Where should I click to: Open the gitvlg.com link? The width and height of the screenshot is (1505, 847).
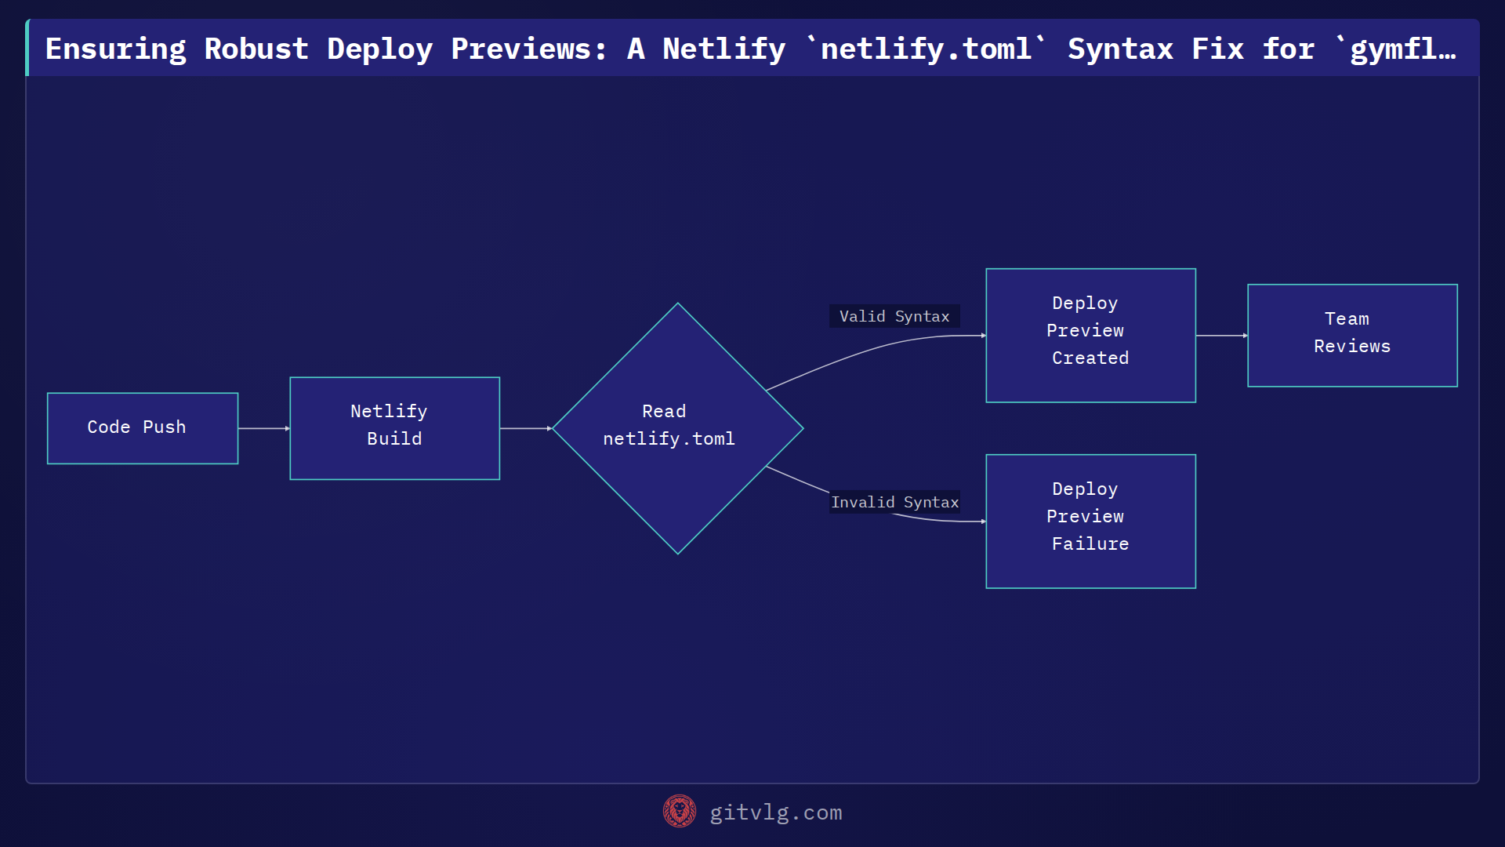[x=776, y=812]
